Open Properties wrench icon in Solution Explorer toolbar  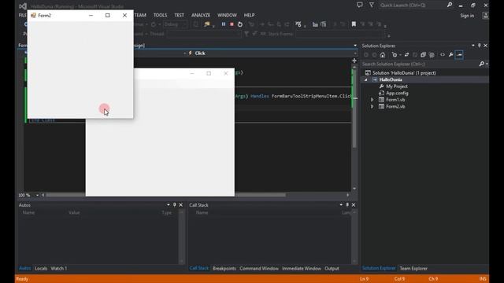pos(451,55)
